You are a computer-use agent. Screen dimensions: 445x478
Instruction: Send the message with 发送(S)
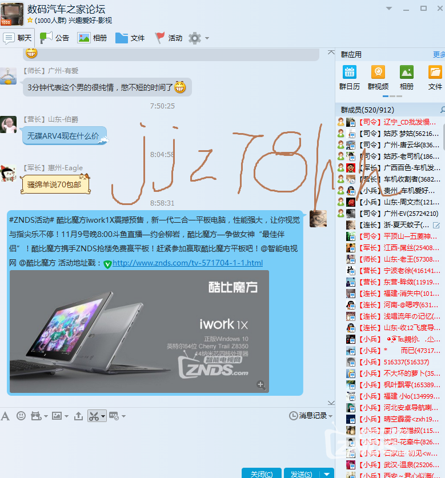click(x=302, y=473)
